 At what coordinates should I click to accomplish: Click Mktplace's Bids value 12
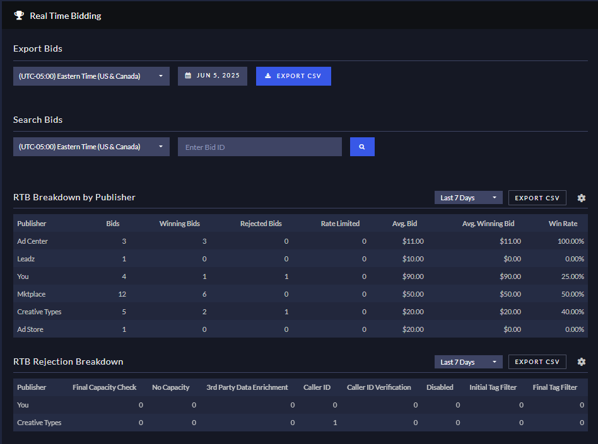pyautogui.click(x=122, y=294)
